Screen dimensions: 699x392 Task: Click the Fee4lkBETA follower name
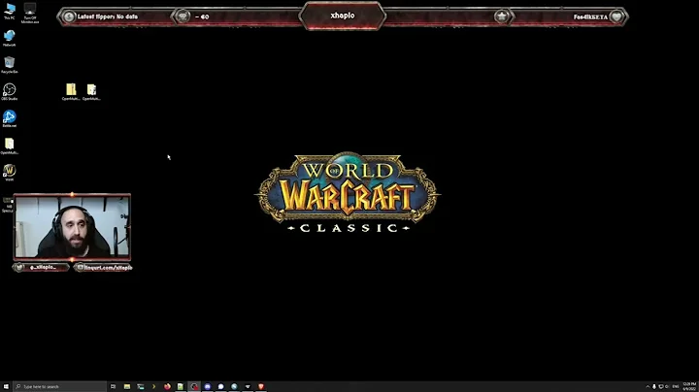tap(590, 16)
